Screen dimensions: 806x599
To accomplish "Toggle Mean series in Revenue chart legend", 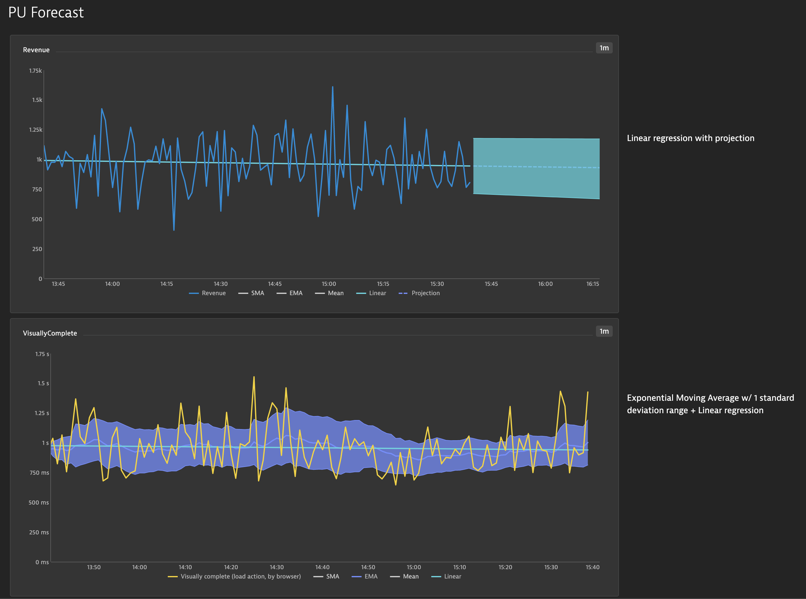I will 329,293.
